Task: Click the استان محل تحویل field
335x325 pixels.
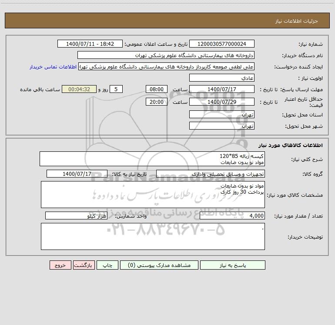Action: 222,115
